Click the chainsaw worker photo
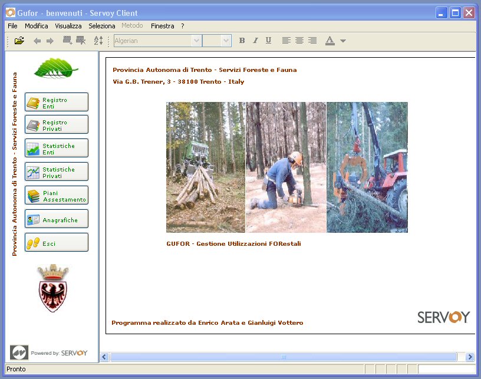 point(286,167)
